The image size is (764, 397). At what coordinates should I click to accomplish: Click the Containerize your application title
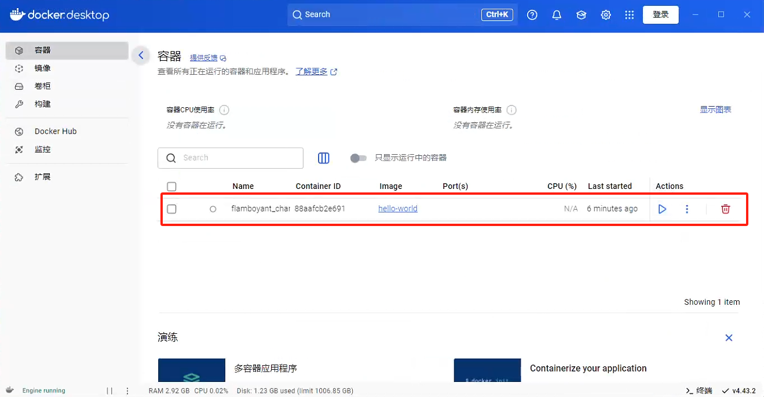[x=588, y=369]
